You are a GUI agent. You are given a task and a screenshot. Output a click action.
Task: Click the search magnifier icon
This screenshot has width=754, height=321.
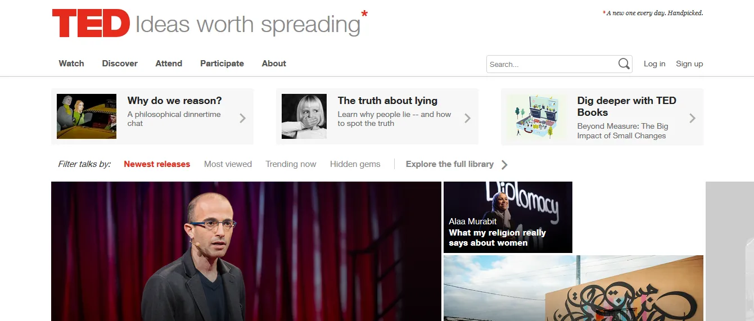624,64
